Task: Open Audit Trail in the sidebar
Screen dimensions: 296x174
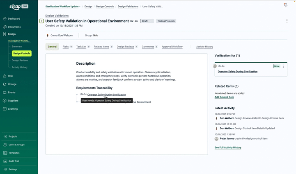Action: click(x=14, y=161)
